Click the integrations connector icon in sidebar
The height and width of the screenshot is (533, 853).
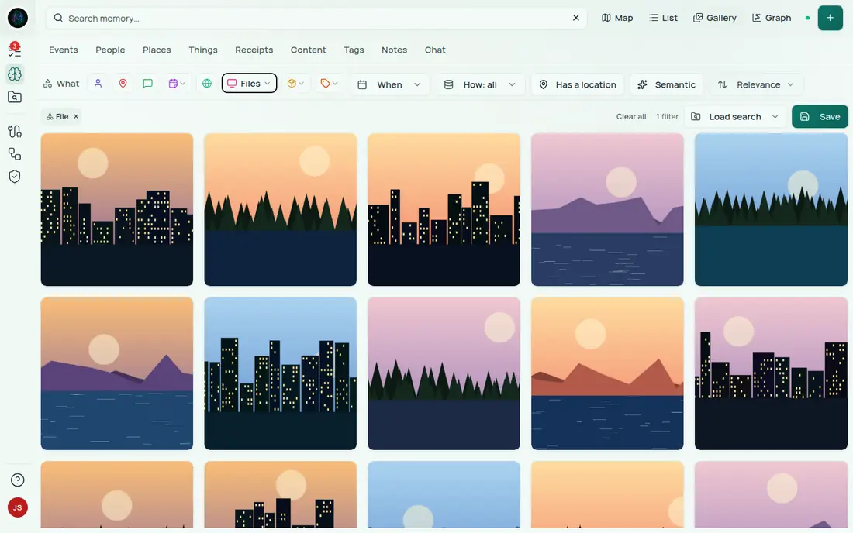click(x=15, y=131)
